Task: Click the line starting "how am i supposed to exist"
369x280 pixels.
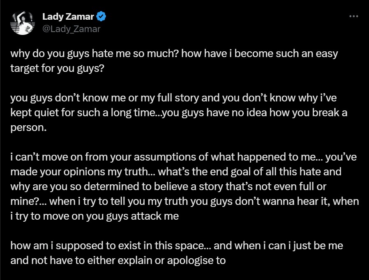Action: [176, 246]
